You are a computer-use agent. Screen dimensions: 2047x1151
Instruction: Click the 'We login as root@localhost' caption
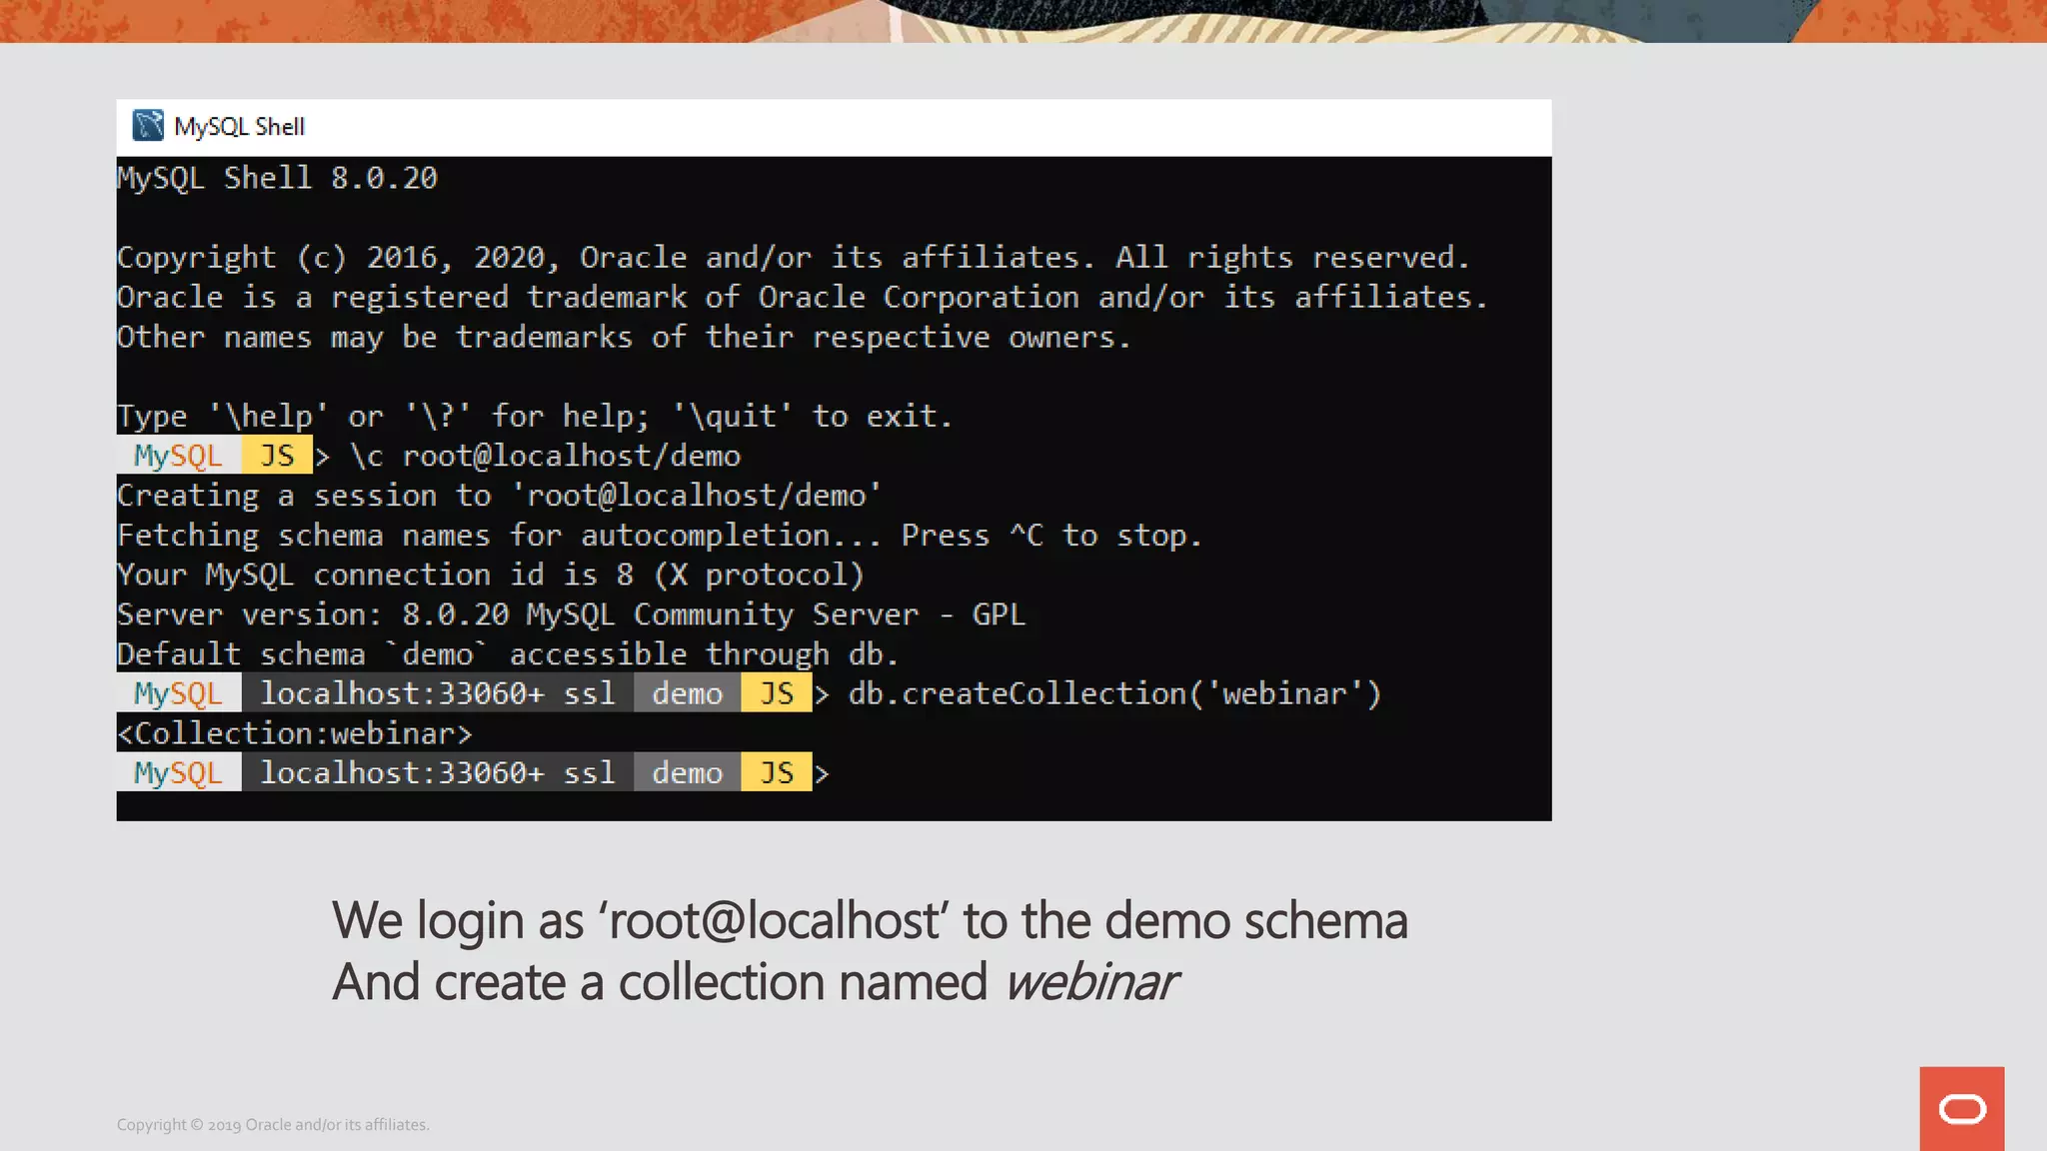[870, 920]
